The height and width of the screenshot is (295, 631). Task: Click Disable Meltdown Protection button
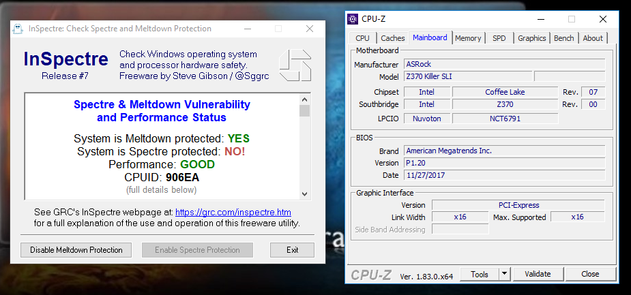coord(76,250)
